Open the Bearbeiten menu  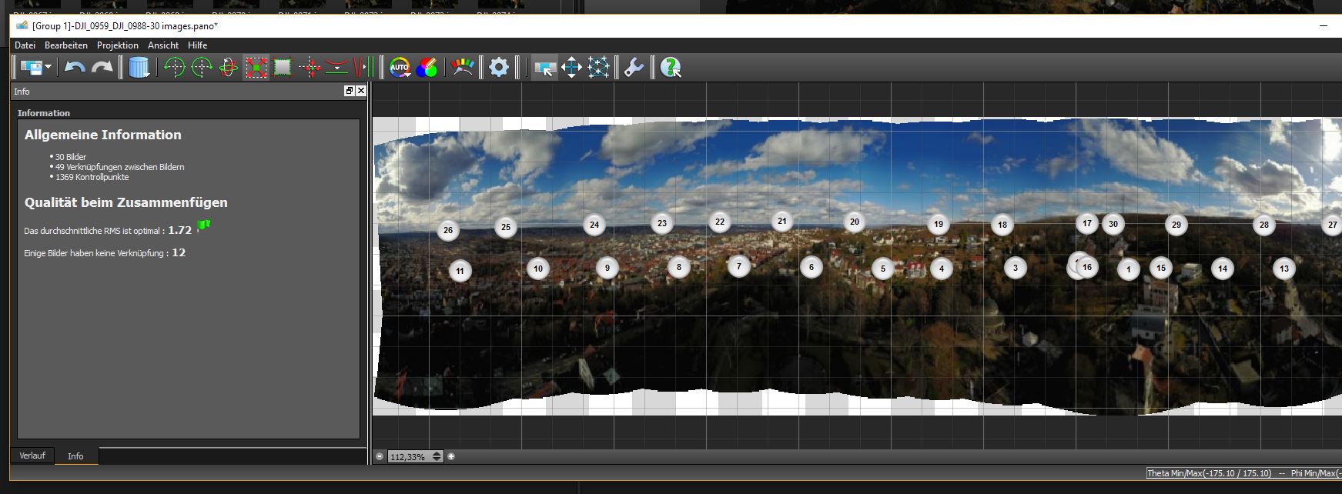click(x=66, y=45)
